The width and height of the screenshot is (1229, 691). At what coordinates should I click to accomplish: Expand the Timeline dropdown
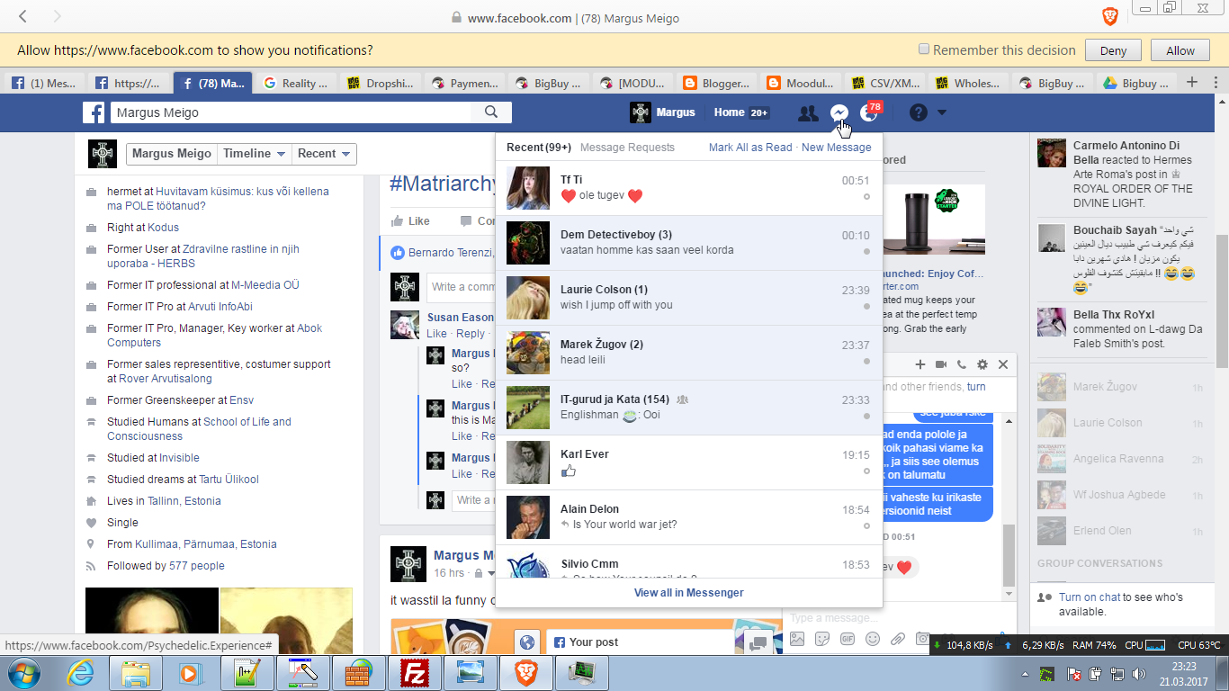click(x=255, y=154)
